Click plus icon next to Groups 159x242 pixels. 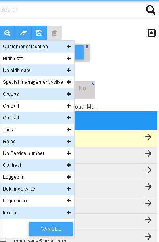click(x=69, y=94)
